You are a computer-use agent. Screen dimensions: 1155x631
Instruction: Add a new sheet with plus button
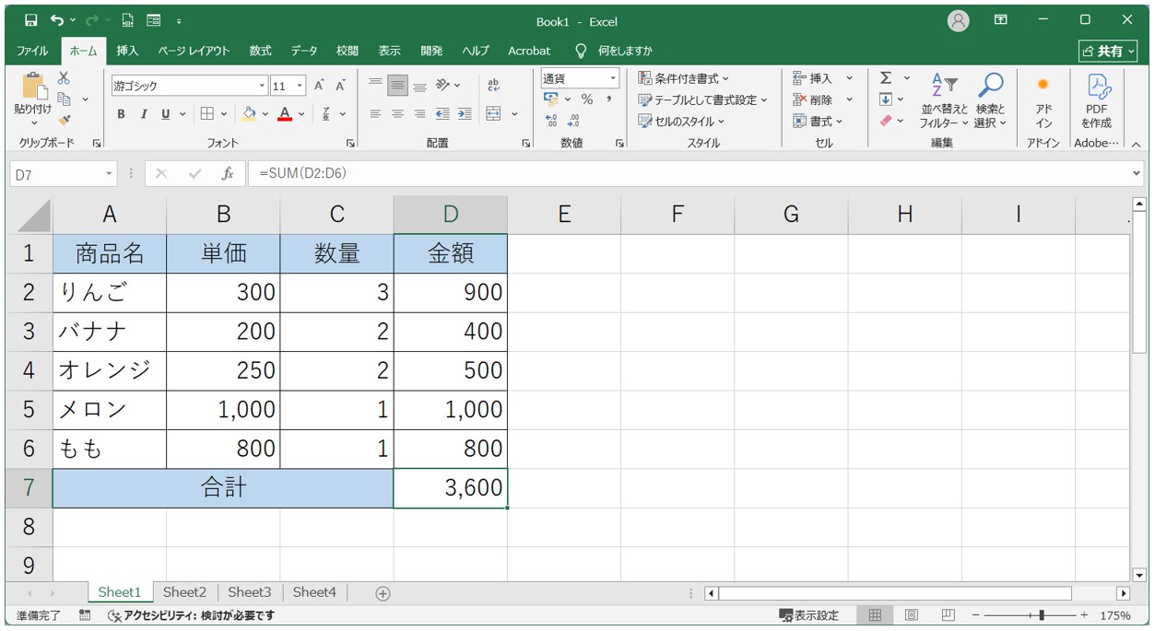[x=383, y=593]
